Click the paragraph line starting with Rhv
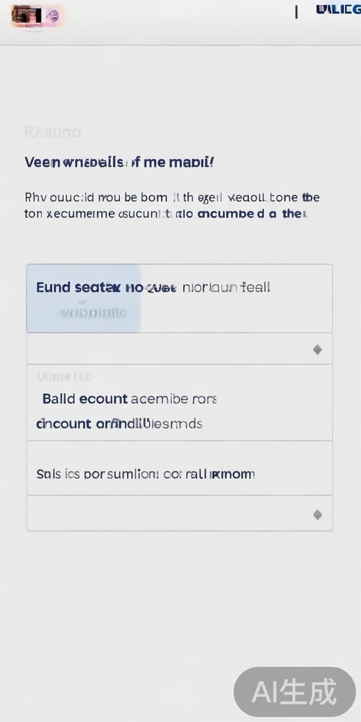The width and height of the screenshot is (361, 722). 172,198
